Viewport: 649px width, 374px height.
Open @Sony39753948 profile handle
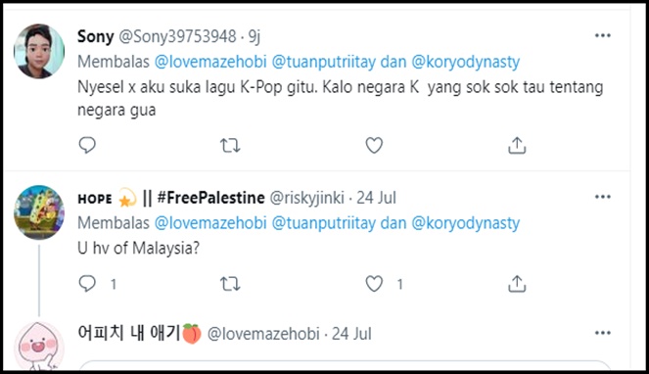coord(177,36)
